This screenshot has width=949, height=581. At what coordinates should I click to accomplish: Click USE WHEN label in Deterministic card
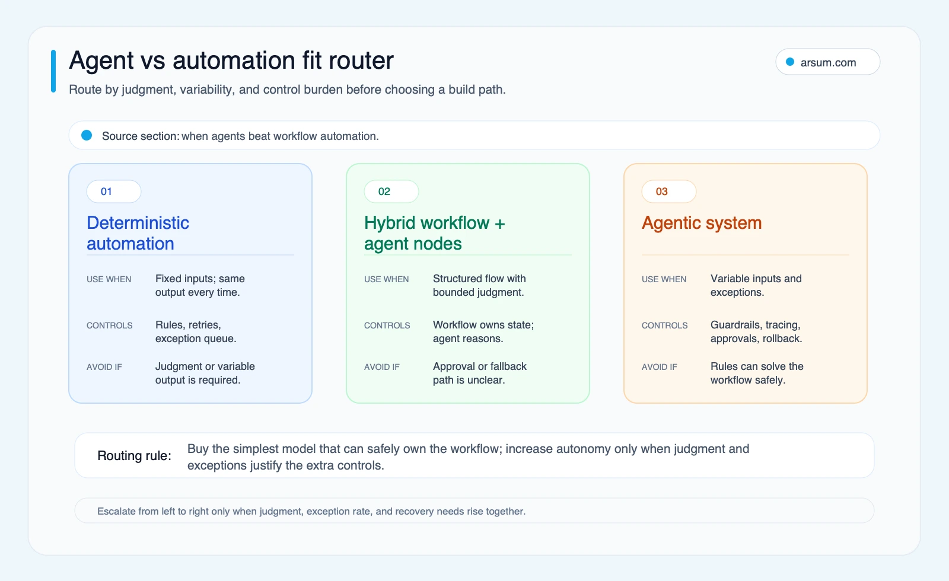[109, 279]
